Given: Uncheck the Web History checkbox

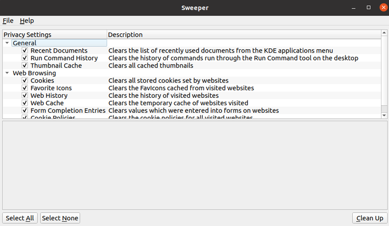Looking at the screenshot, I should (25, 96).
